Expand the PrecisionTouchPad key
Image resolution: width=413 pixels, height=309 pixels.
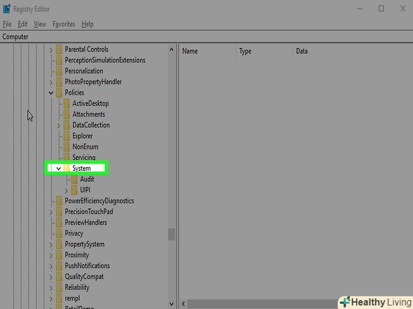tap(51, 212)
